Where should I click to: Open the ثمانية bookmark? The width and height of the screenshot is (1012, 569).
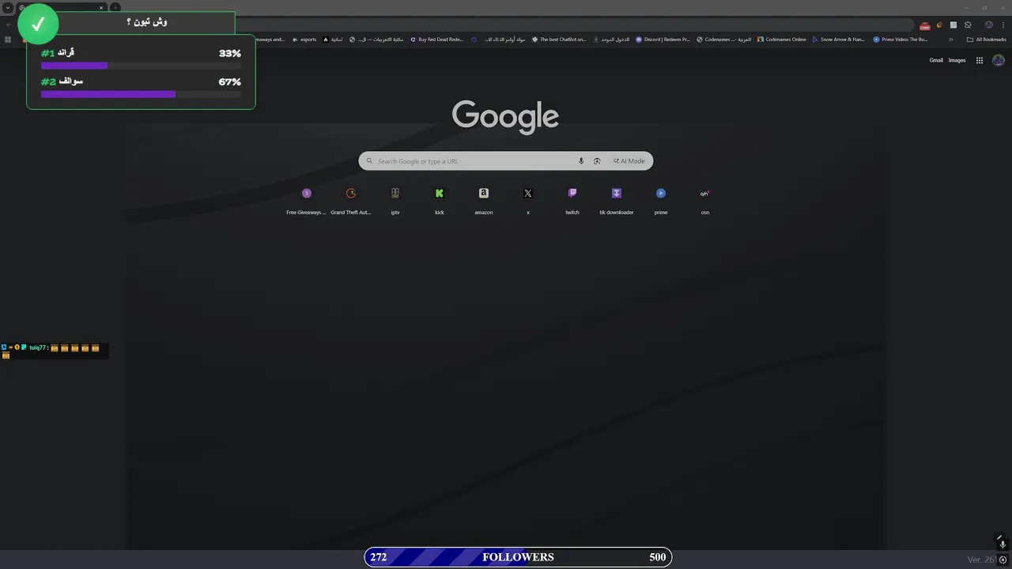pos(333,40)
